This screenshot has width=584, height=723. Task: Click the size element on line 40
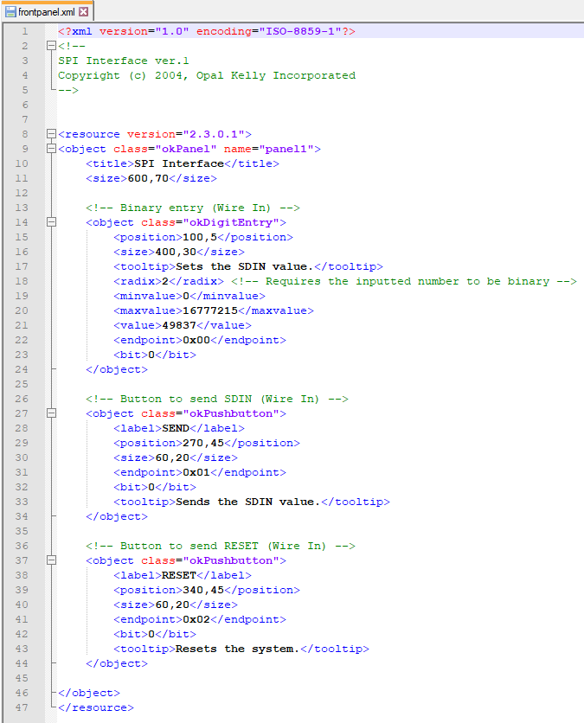click(176, 605)
